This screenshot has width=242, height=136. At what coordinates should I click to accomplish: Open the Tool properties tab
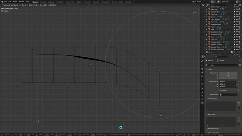(202, 61)
